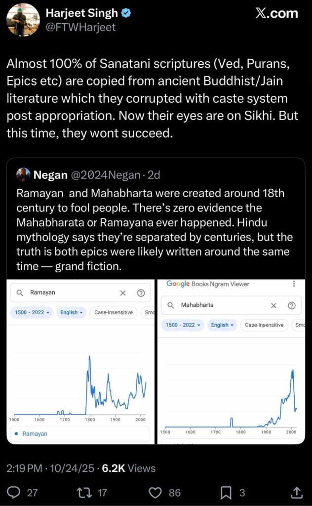This screenshot has width=312, height=506.
Task: Clear the Ramayan search with X icon
Action: click(x=123, y=293)
